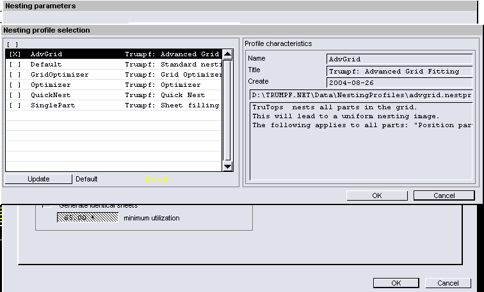
Task: Select the QuickNest nesting profile row
Action: pos(113,95)
